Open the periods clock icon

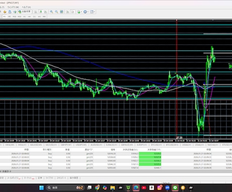pos(85,12)
